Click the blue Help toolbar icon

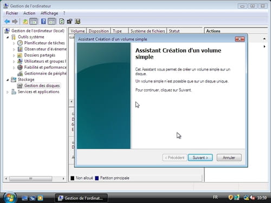43,22
